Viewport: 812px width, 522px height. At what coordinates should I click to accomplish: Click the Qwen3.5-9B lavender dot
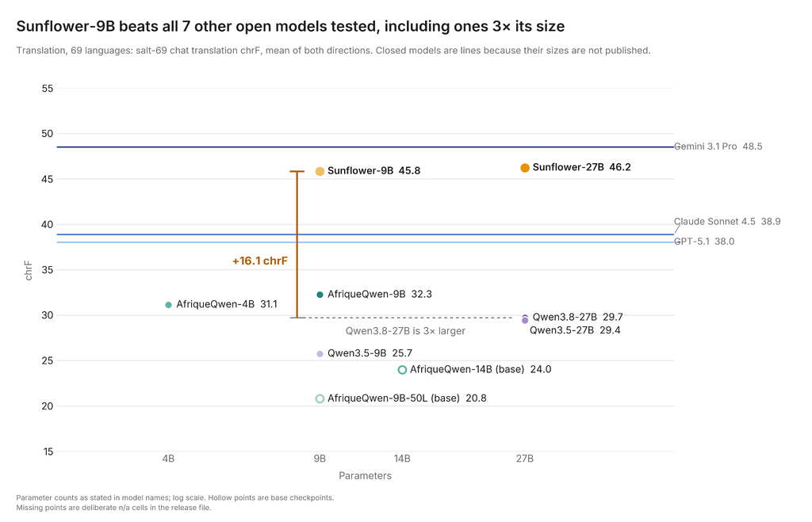pyautogui.click(x=320, y=354)
